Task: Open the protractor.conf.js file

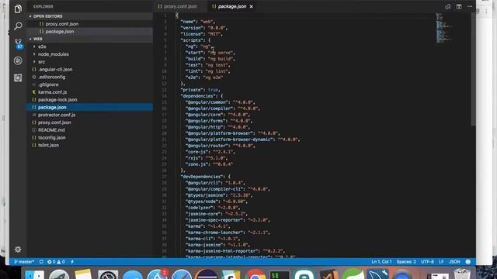Action: [x=90, y=115]
